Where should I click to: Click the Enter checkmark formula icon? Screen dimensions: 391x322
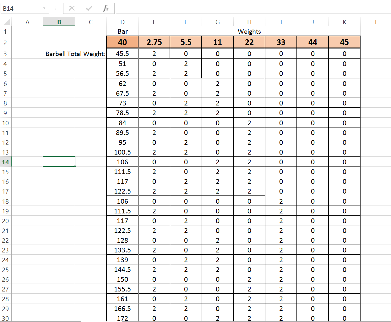89,8
